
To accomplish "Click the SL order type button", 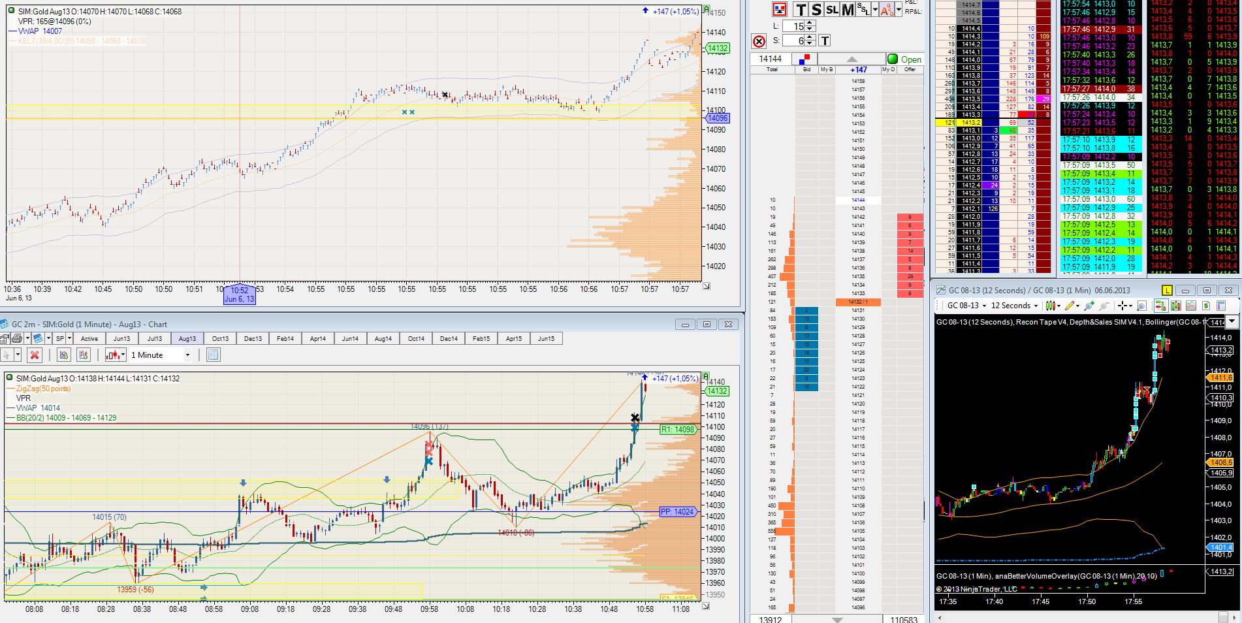I will 832,9.
